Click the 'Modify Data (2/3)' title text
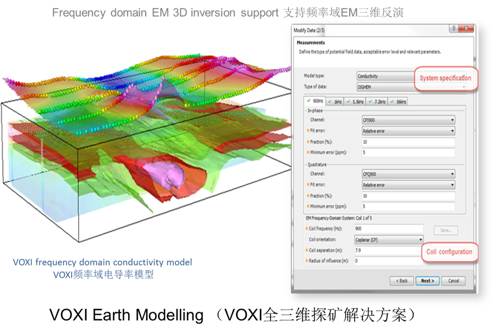Screen dimensions: 496x334 pos(309,30)
